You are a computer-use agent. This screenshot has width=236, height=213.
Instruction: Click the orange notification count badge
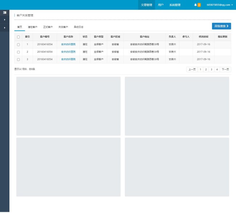point(199,5)
